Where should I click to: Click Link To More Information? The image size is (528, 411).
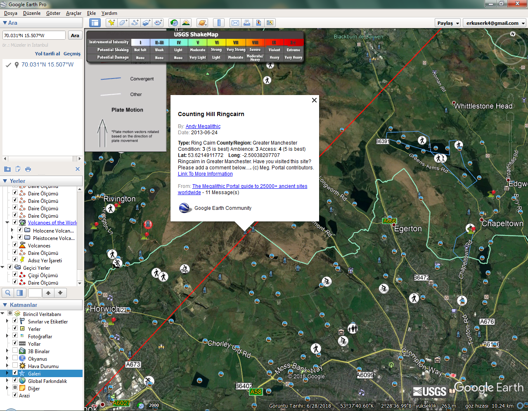(205, 174)
